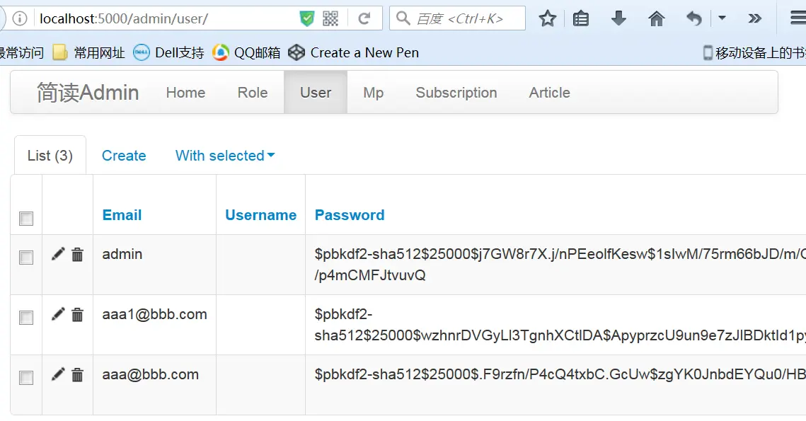Viewport: 806px width, 421px height.
Task: Click trash icon for admin row
Action: point(77,255)
